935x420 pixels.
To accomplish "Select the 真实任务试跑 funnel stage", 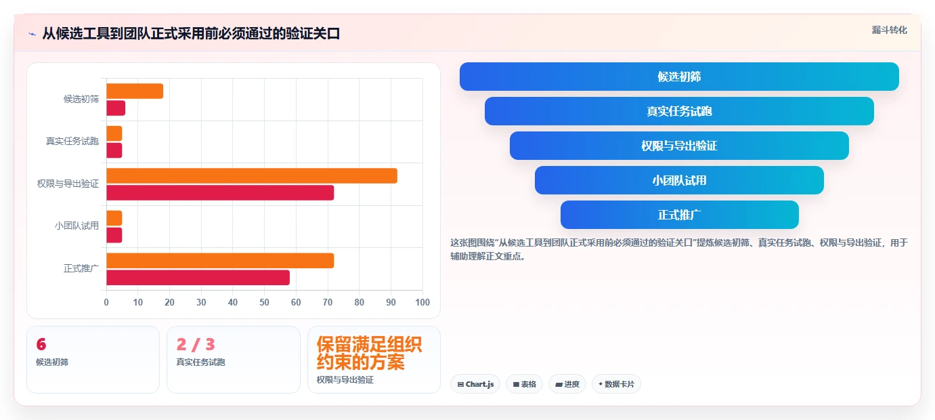I will pyautogui.click(x=679, y=111).
